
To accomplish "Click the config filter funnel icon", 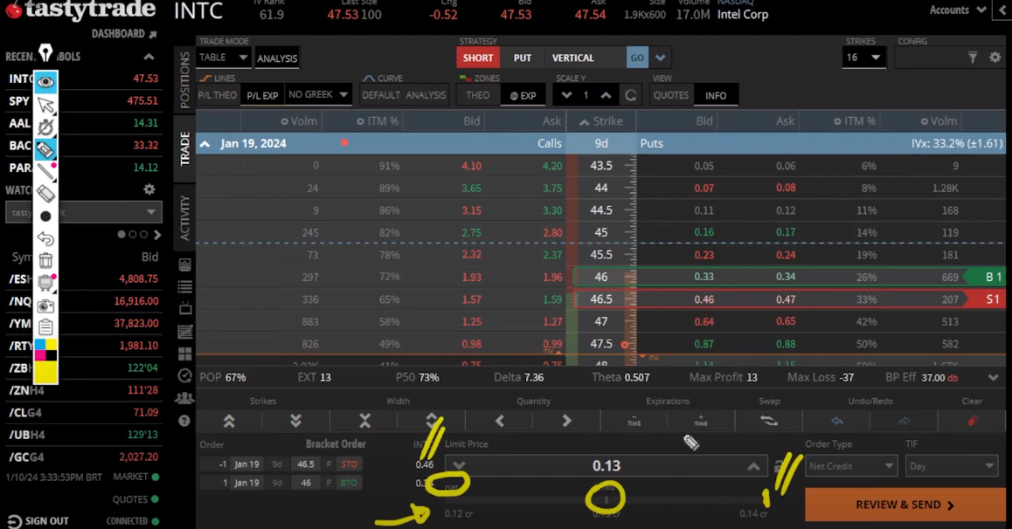I will 972,58.
